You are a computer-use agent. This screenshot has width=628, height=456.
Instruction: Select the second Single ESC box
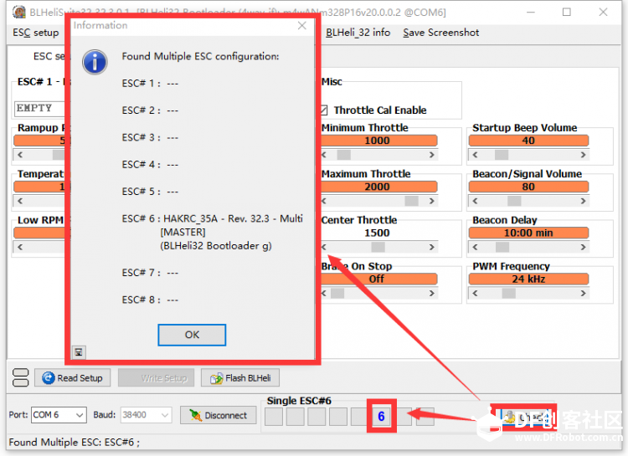296,417
